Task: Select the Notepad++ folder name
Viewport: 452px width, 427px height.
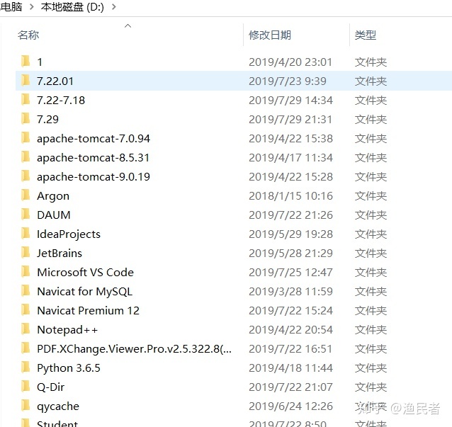Action: (x=67, y=330)
